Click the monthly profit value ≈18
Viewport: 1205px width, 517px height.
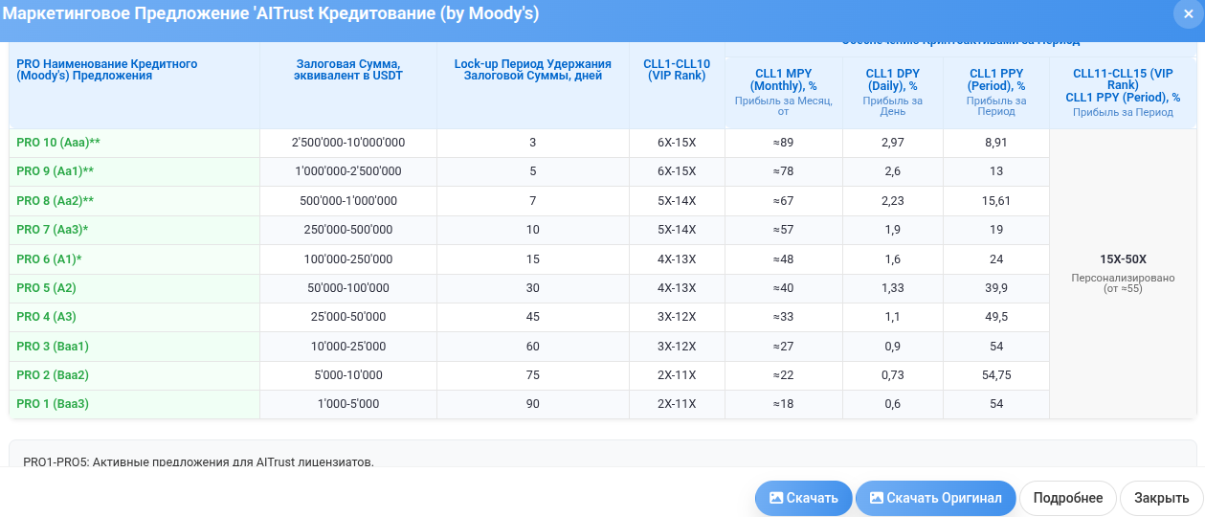click(x=783, y=404)
